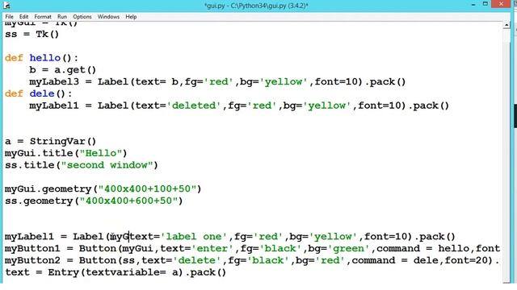Click on 'b = a.get()' line
This screenshot has height=290, width=517.
(x=63, y=70)
